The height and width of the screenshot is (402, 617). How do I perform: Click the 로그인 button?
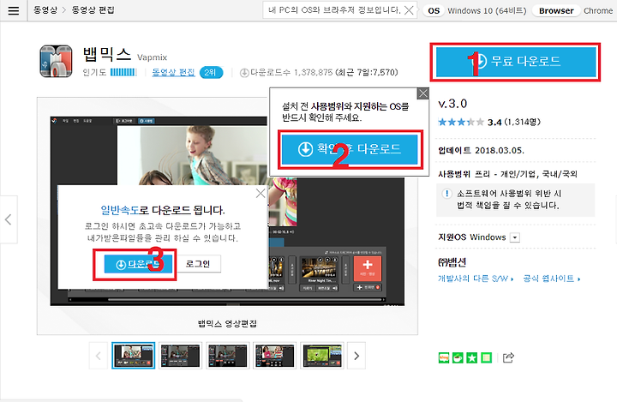click(198, 264)
